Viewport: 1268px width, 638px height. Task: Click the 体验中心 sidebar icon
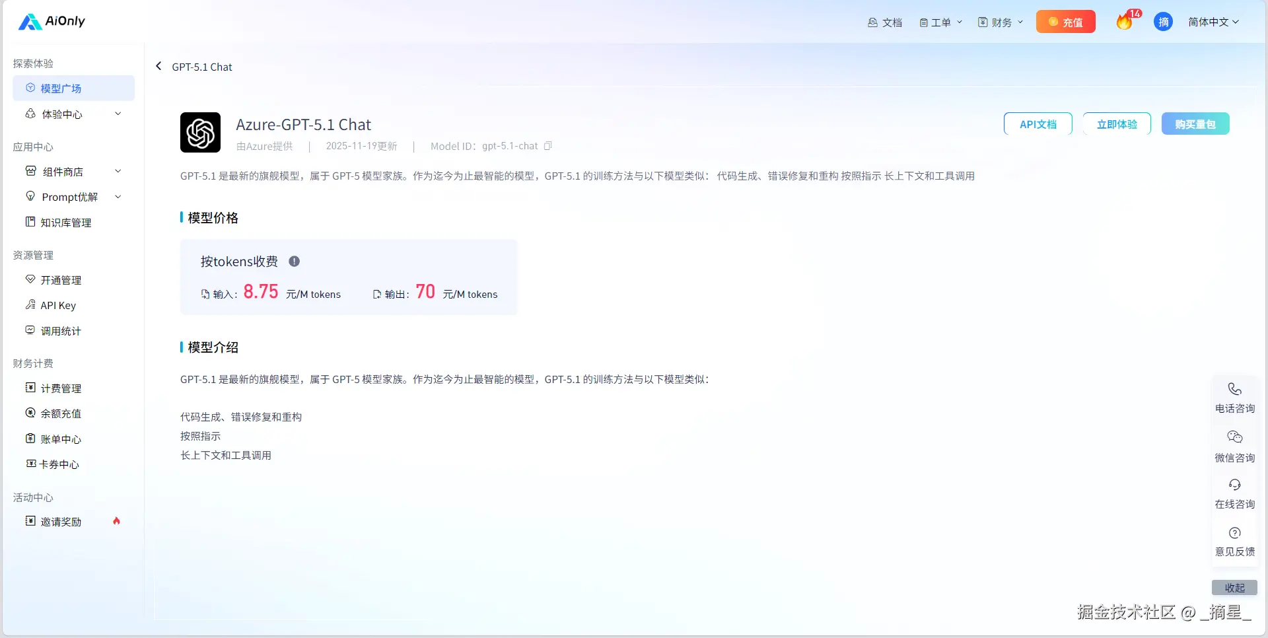coord(30,114)
